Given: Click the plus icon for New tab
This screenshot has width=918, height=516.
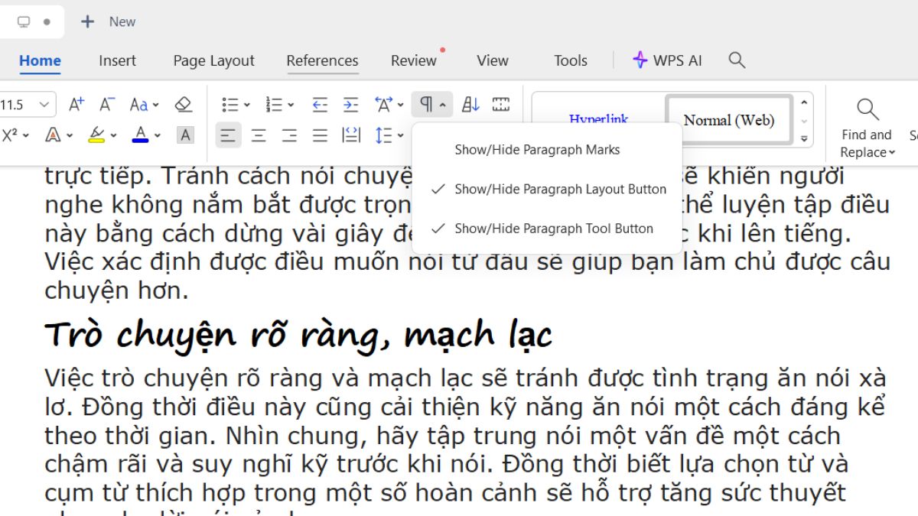Looking at the screenshot, I should 88,21.
